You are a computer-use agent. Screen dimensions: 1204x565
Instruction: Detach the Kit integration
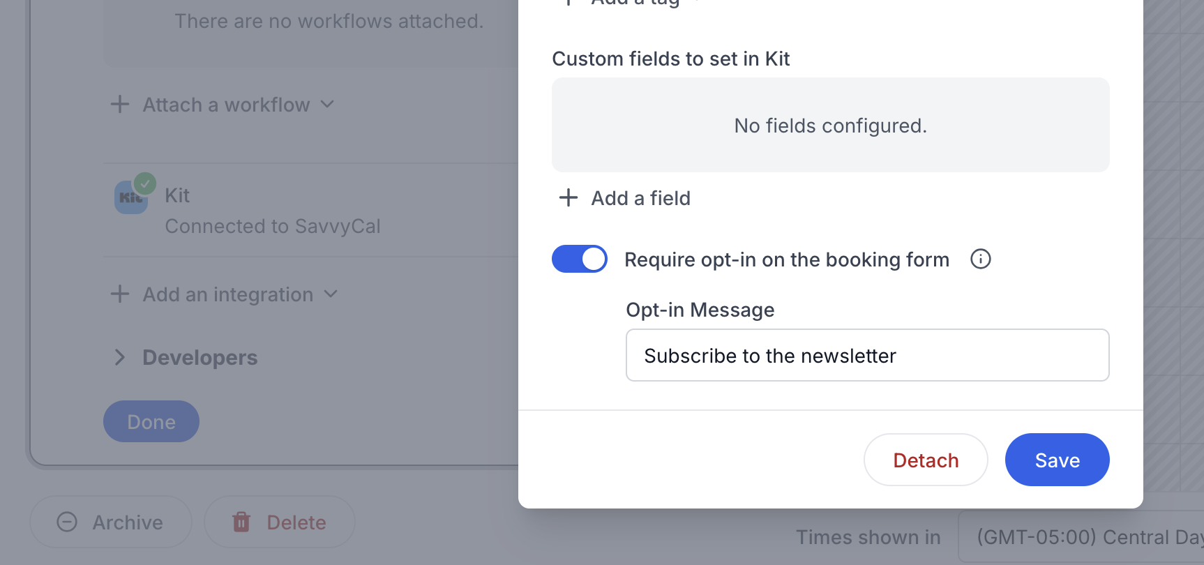coord(926,460)
